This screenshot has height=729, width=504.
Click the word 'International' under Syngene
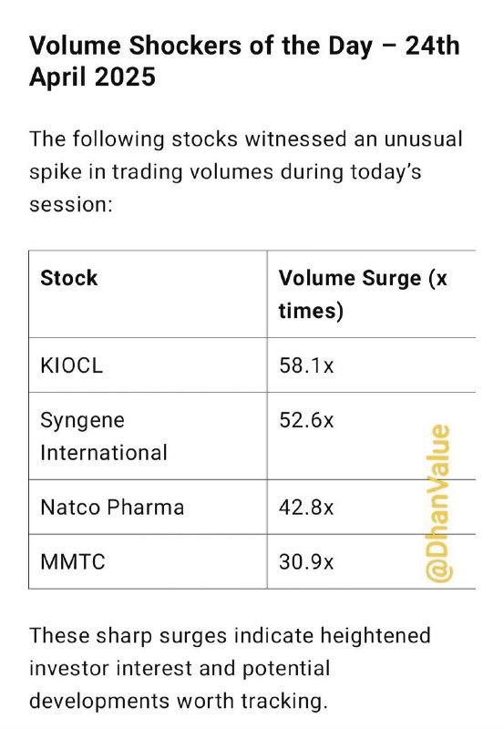(x=104, y=452)
